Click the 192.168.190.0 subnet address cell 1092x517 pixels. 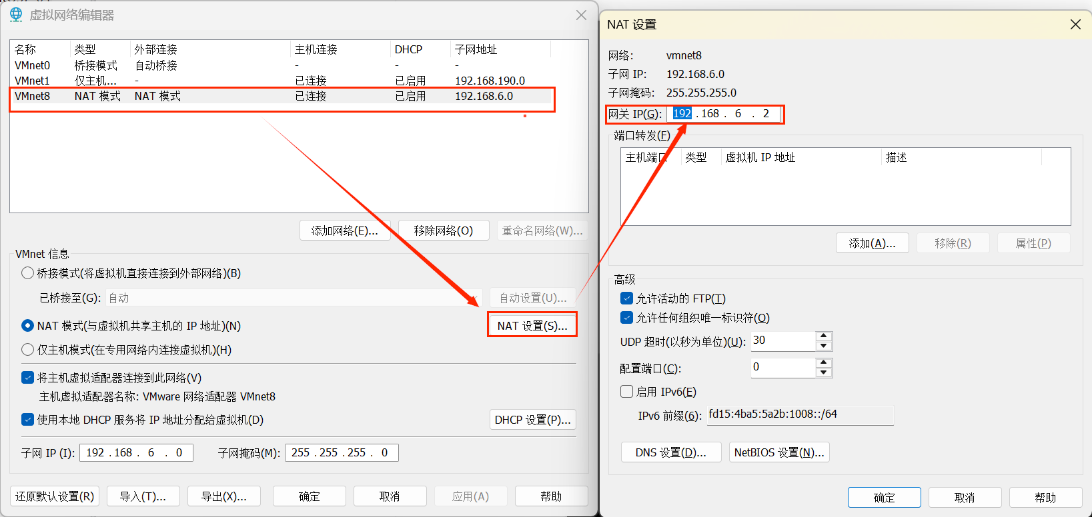[490, 81]
